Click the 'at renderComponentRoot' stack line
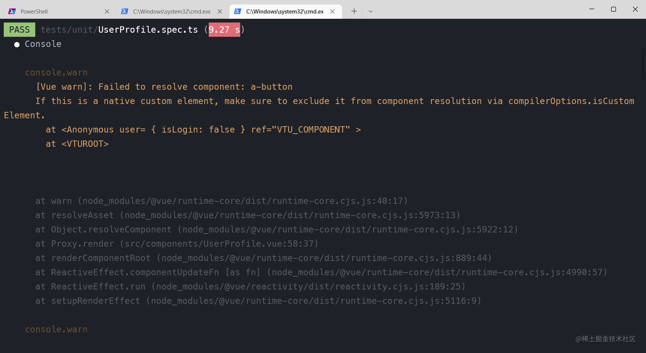This screenshot has width=646, height=353. (264, 258)
